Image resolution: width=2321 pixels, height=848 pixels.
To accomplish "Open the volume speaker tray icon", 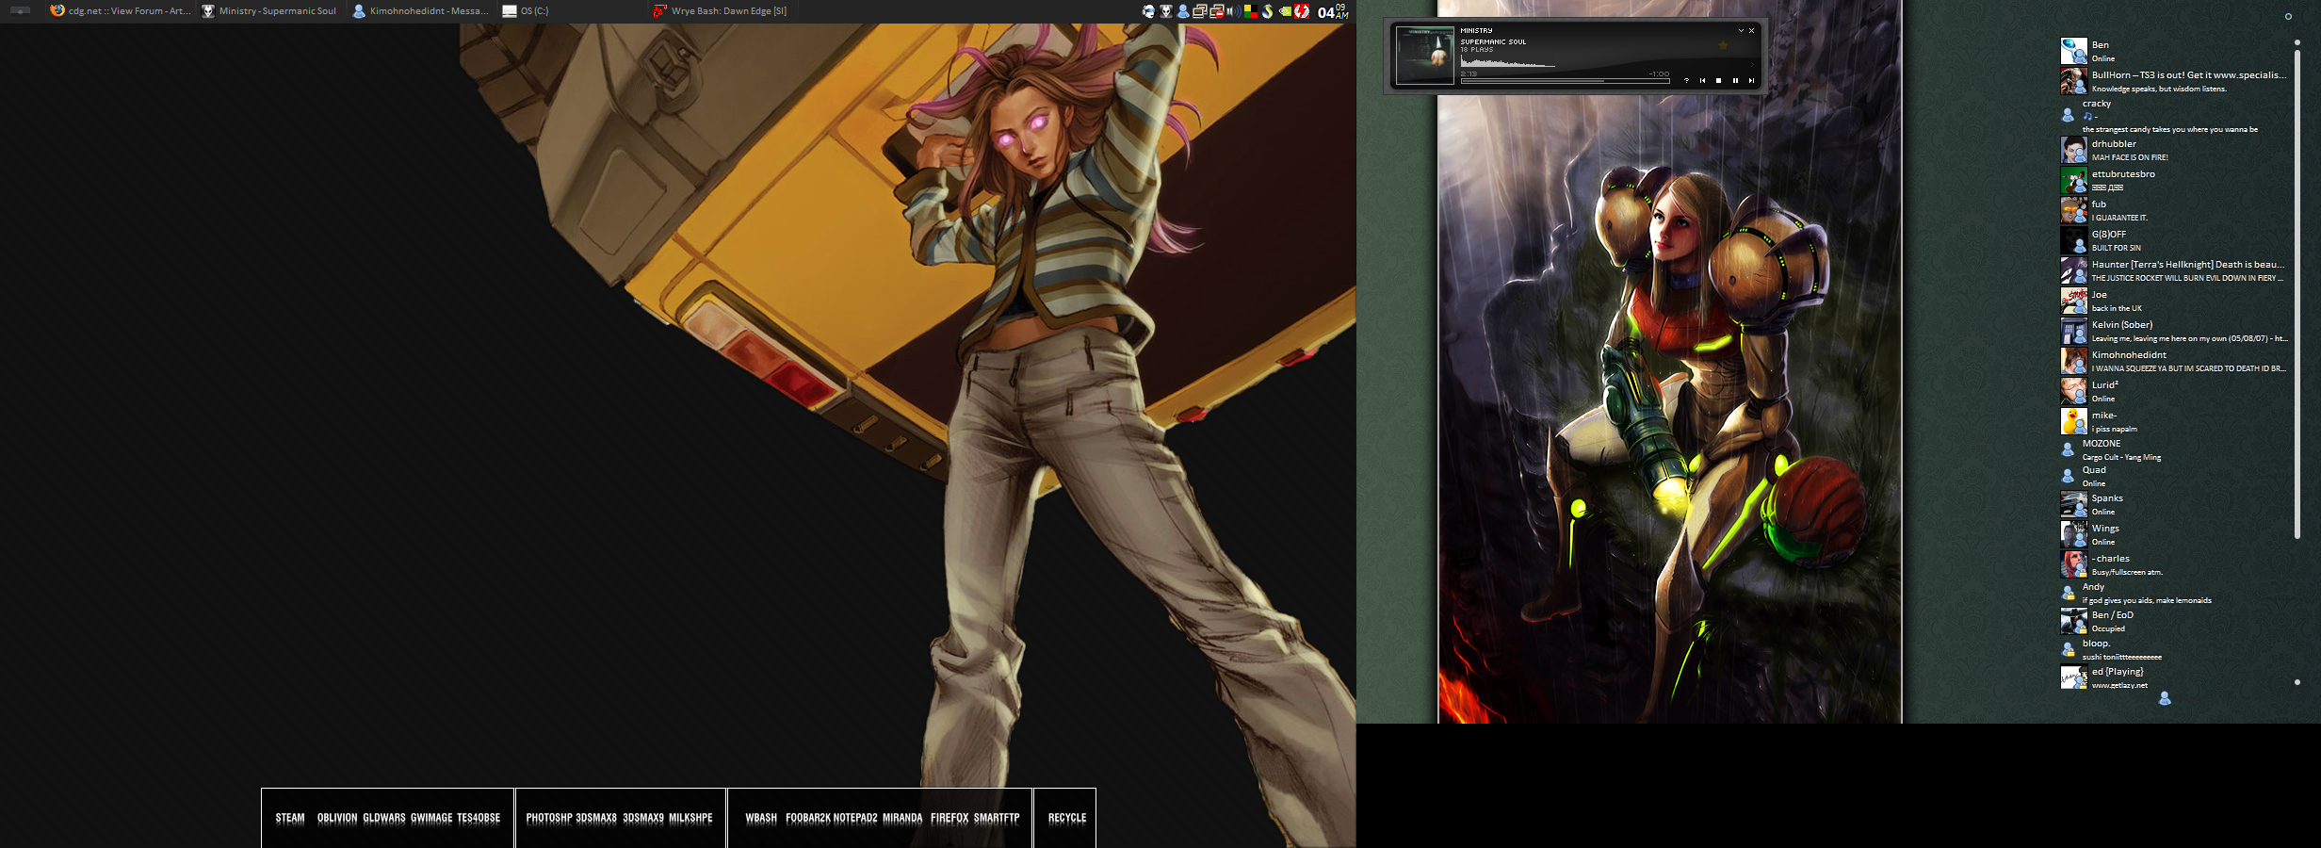I will (x=1233, y=11).
